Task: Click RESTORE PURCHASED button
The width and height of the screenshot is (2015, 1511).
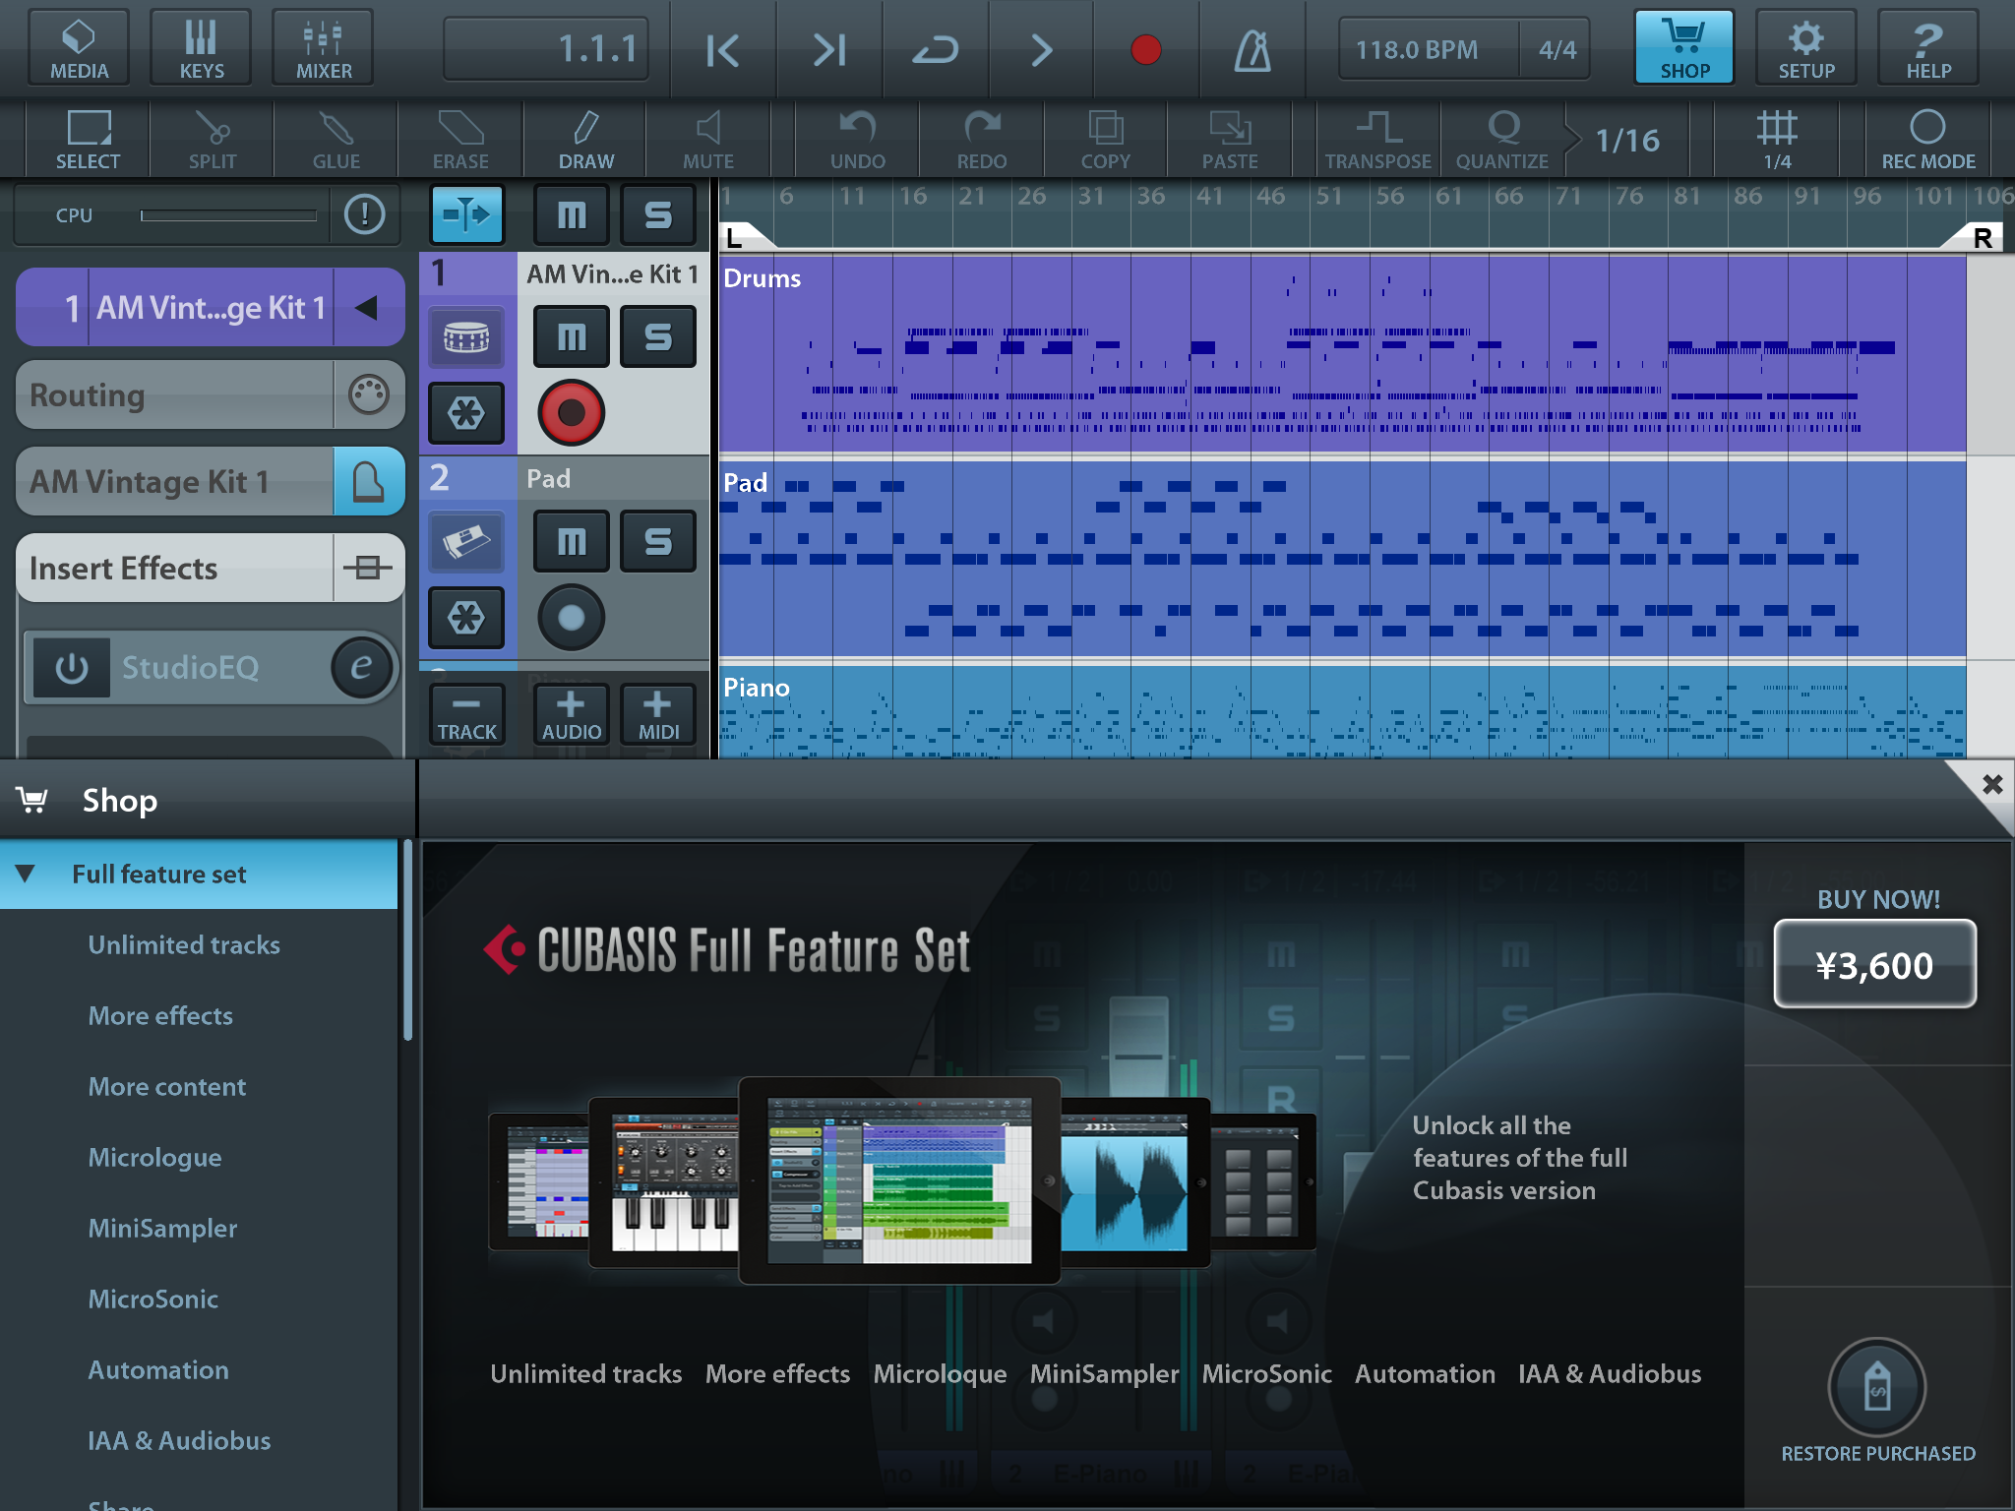Action: click(1877, 1402)
